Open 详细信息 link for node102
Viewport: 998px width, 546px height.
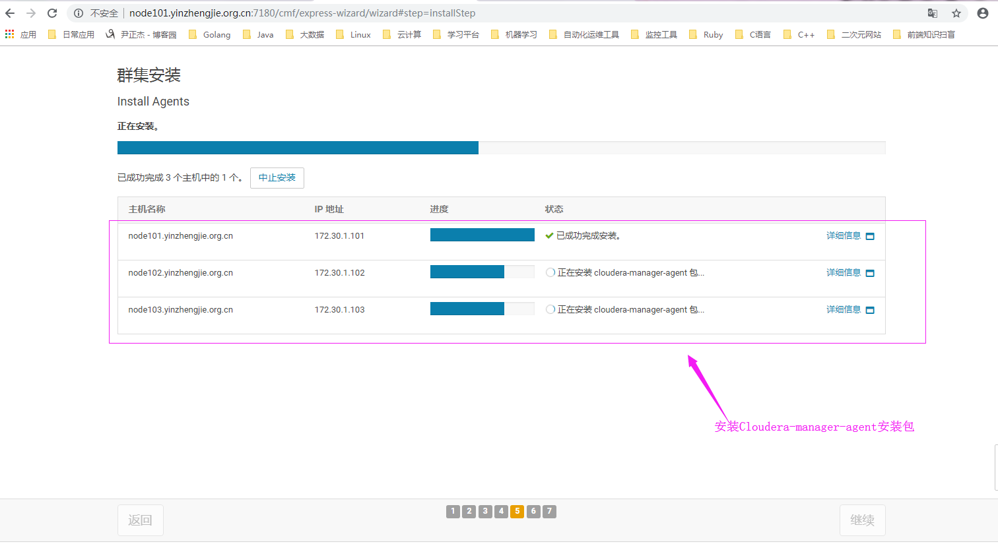point(844,272)
